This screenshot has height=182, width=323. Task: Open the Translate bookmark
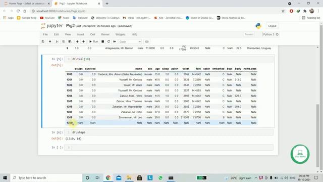pos(80,18)
